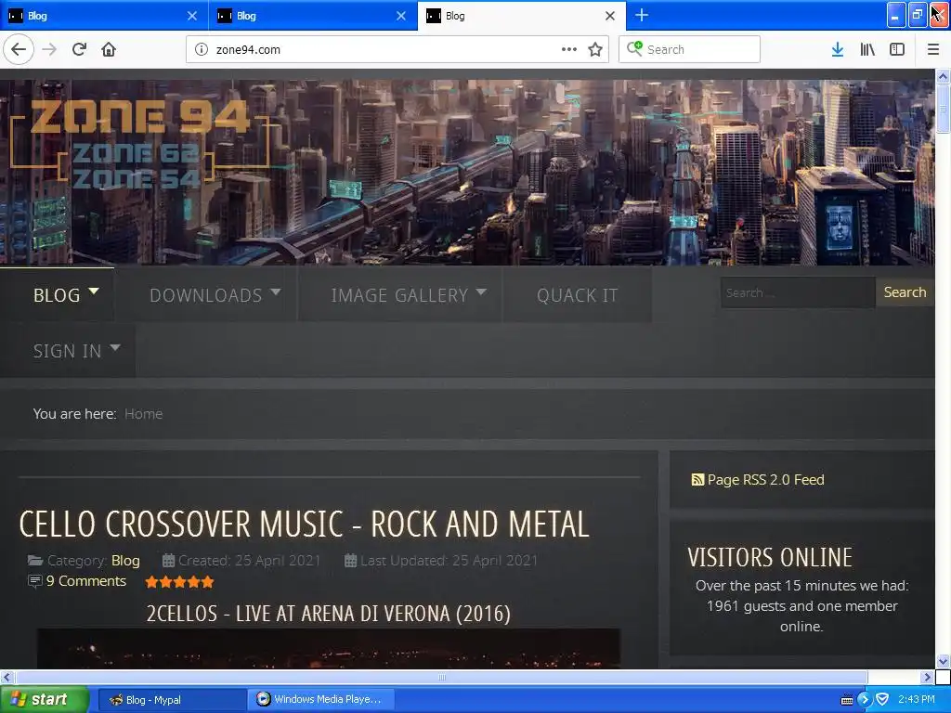Open the Blog category link
The image size is (951, 713).
pos(125,560)
